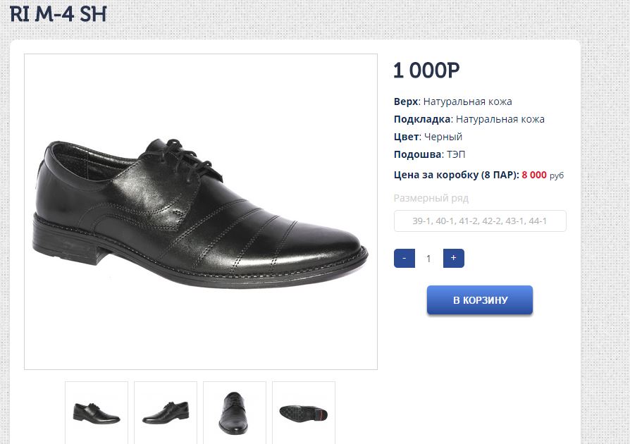Select the Верх material line
Image resolution: width=630 pixels, height=444 pixels.
(x=452, y=101)
